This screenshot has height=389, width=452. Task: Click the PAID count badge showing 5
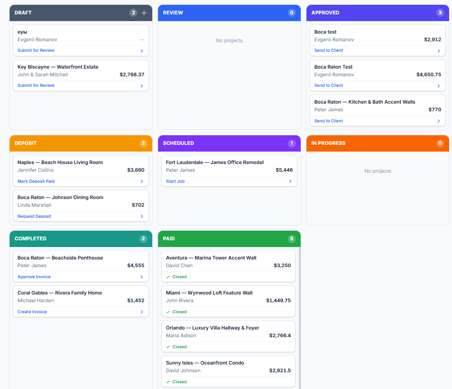click(x=292, y=238)
